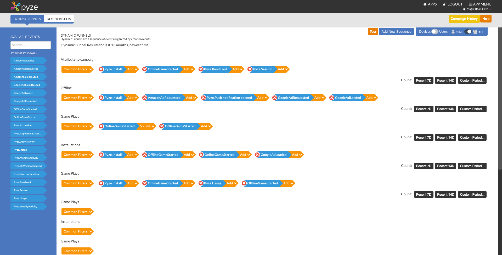Open Add dropdown on Pyze.Session
The width and height of the screenshot is (502, 255).
coord(283,69)
